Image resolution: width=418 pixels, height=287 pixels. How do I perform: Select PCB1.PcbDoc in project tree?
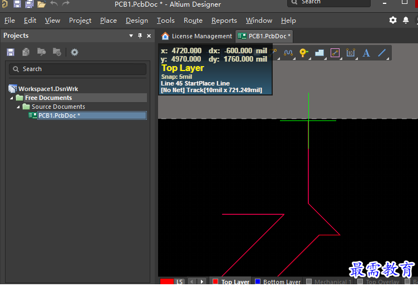[x=92, y=115]
